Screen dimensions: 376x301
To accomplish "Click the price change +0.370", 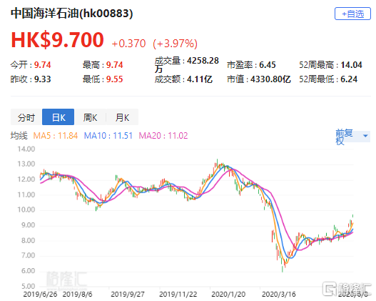I will [x=128, y=44].
